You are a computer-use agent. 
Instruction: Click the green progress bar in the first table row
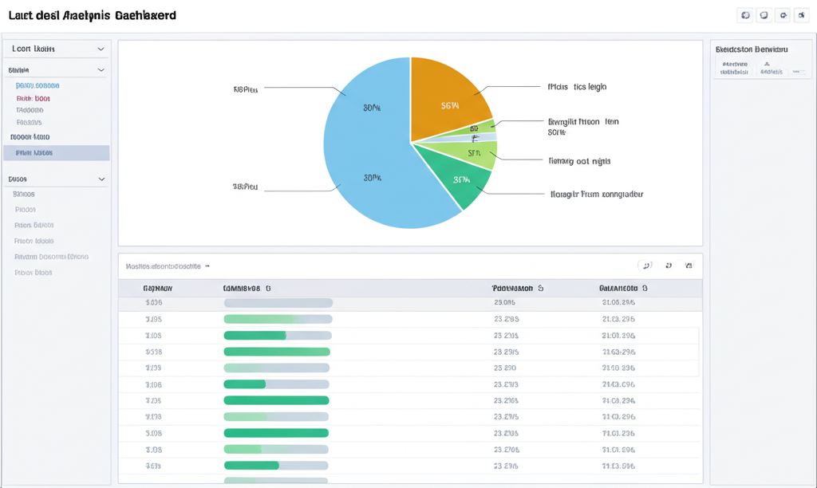pos(278,303)
